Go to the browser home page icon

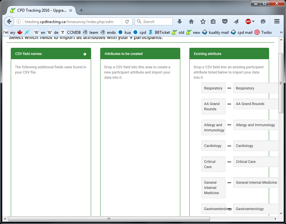click(191, 22)
